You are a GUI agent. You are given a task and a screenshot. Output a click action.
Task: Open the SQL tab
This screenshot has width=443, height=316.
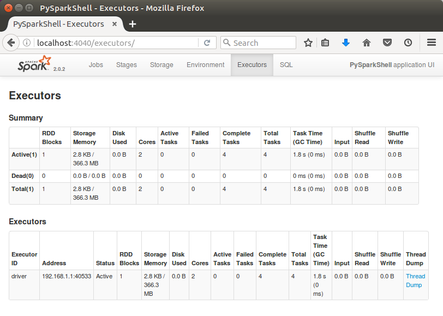[286, 65]
